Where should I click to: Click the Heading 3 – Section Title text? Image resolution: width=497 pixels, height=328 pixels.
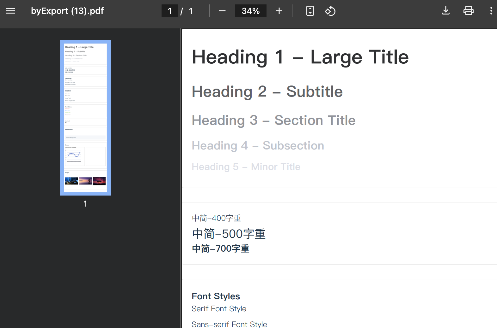273,120
